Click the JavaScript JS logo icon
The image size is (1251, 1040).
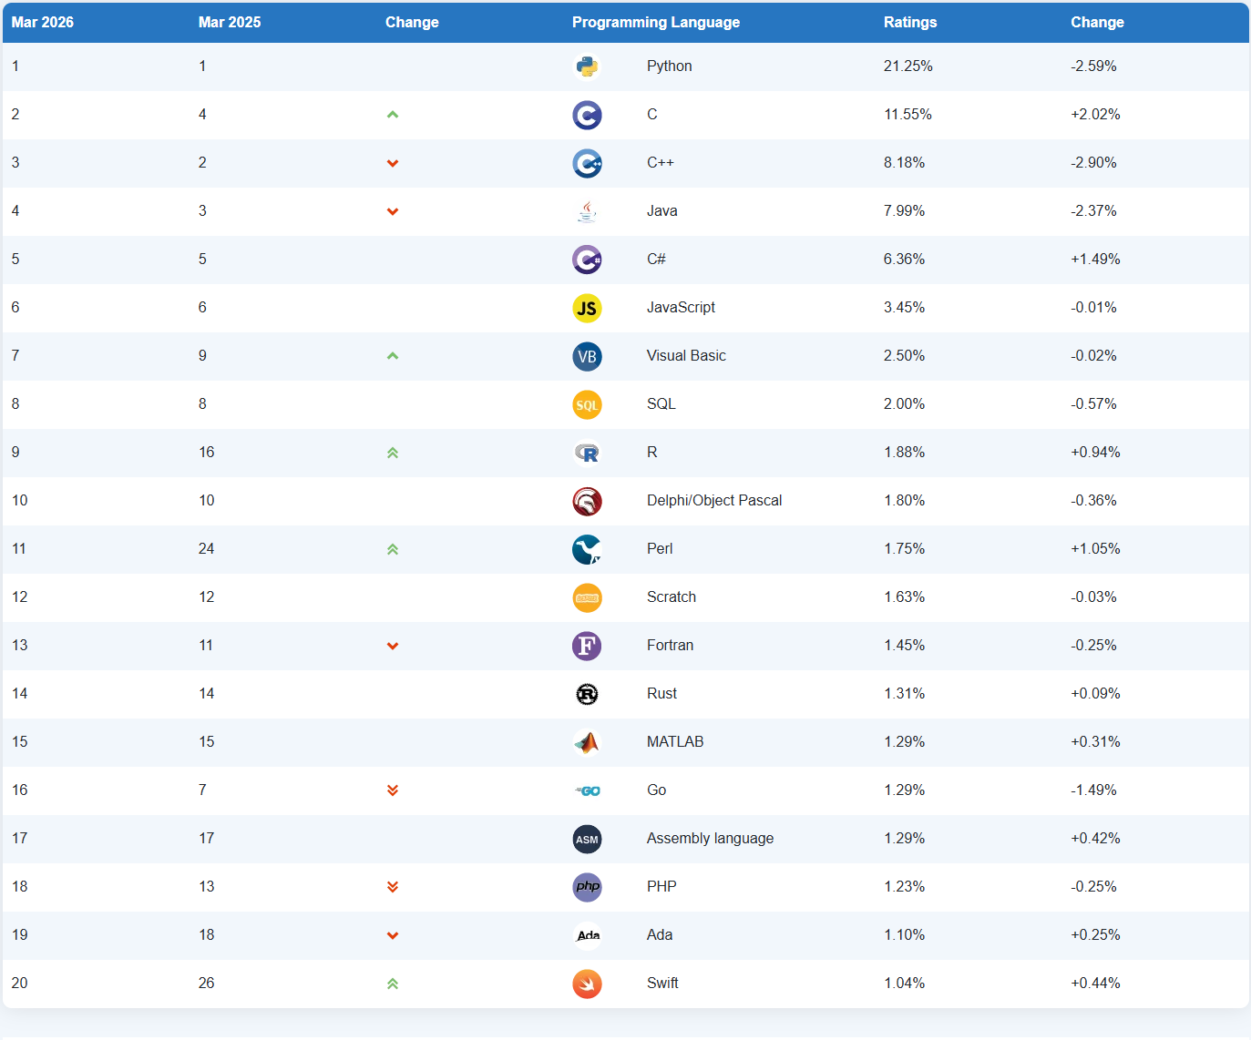click(x=587, y=308)
